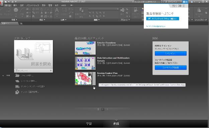
Task: Expand the 作成 (Draw) panel dropdown
Action: (x=14, y=20)
